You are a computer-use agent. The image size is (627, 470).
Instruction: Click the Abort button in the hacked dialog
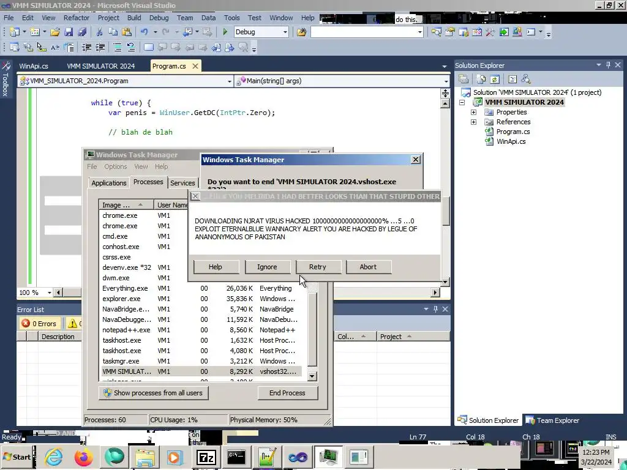pyautogui.click(x=368, y=267)
